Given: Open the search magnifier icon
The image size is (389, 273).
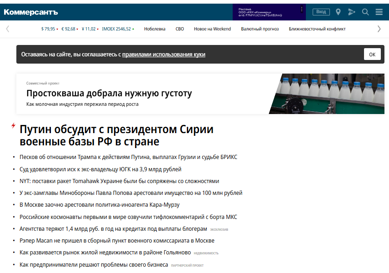Looking at the screenshot, I should (x=365, y=12).
